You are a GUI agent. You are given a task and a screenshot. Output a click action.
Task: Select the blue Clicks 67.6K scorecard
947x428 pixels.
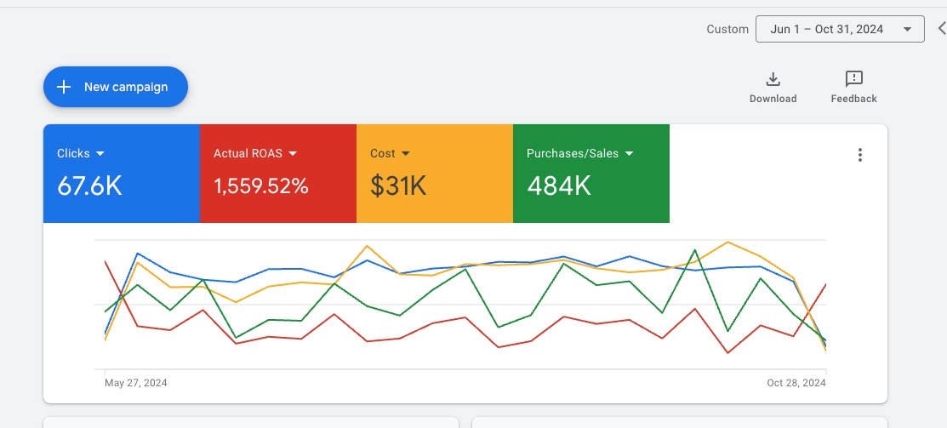[122, 174]
